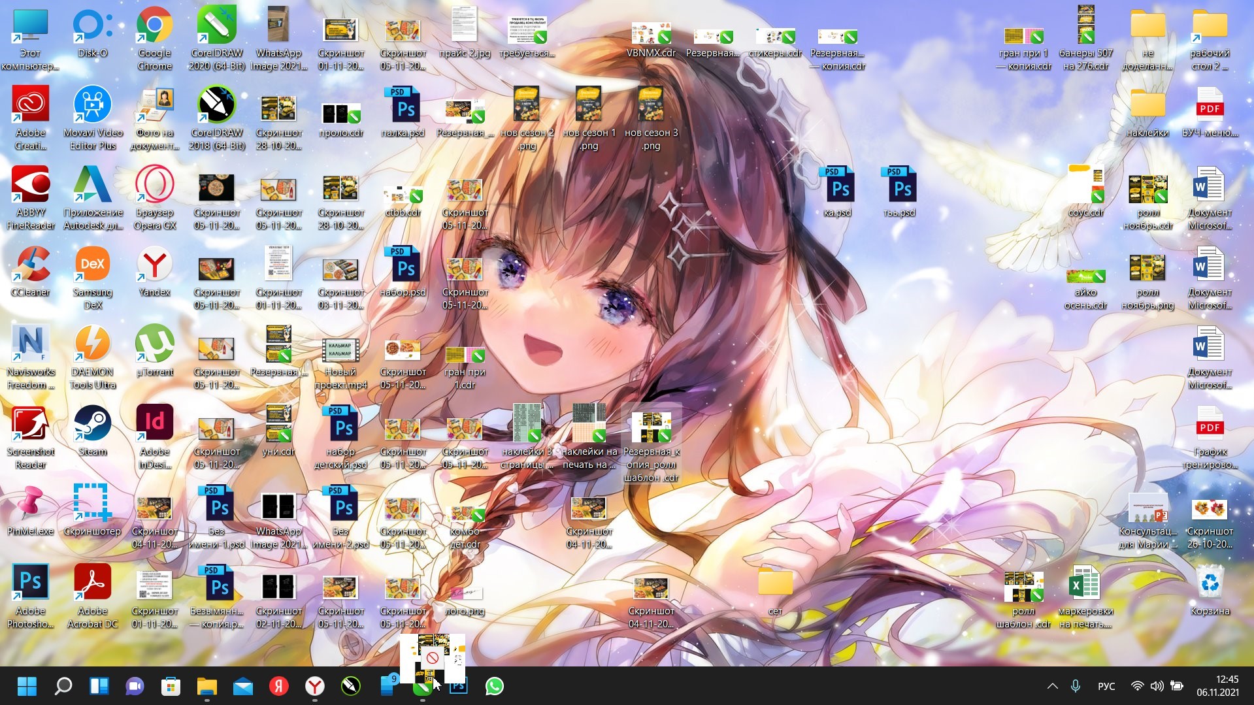Open WhatsApp from the taskbar
This screenshot has height=705, width=1254.
(494, 686)
